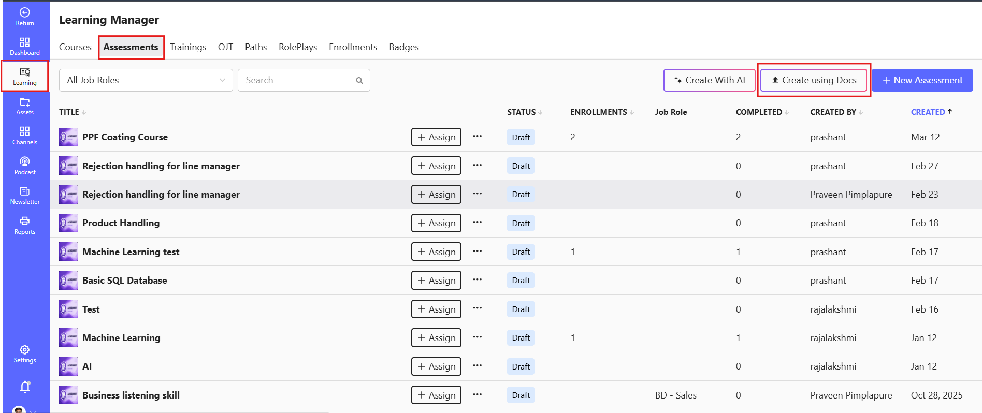Open the Dashboard in the sidebar
The height and width of the screenshot is (413, 982).
point(25,46)
